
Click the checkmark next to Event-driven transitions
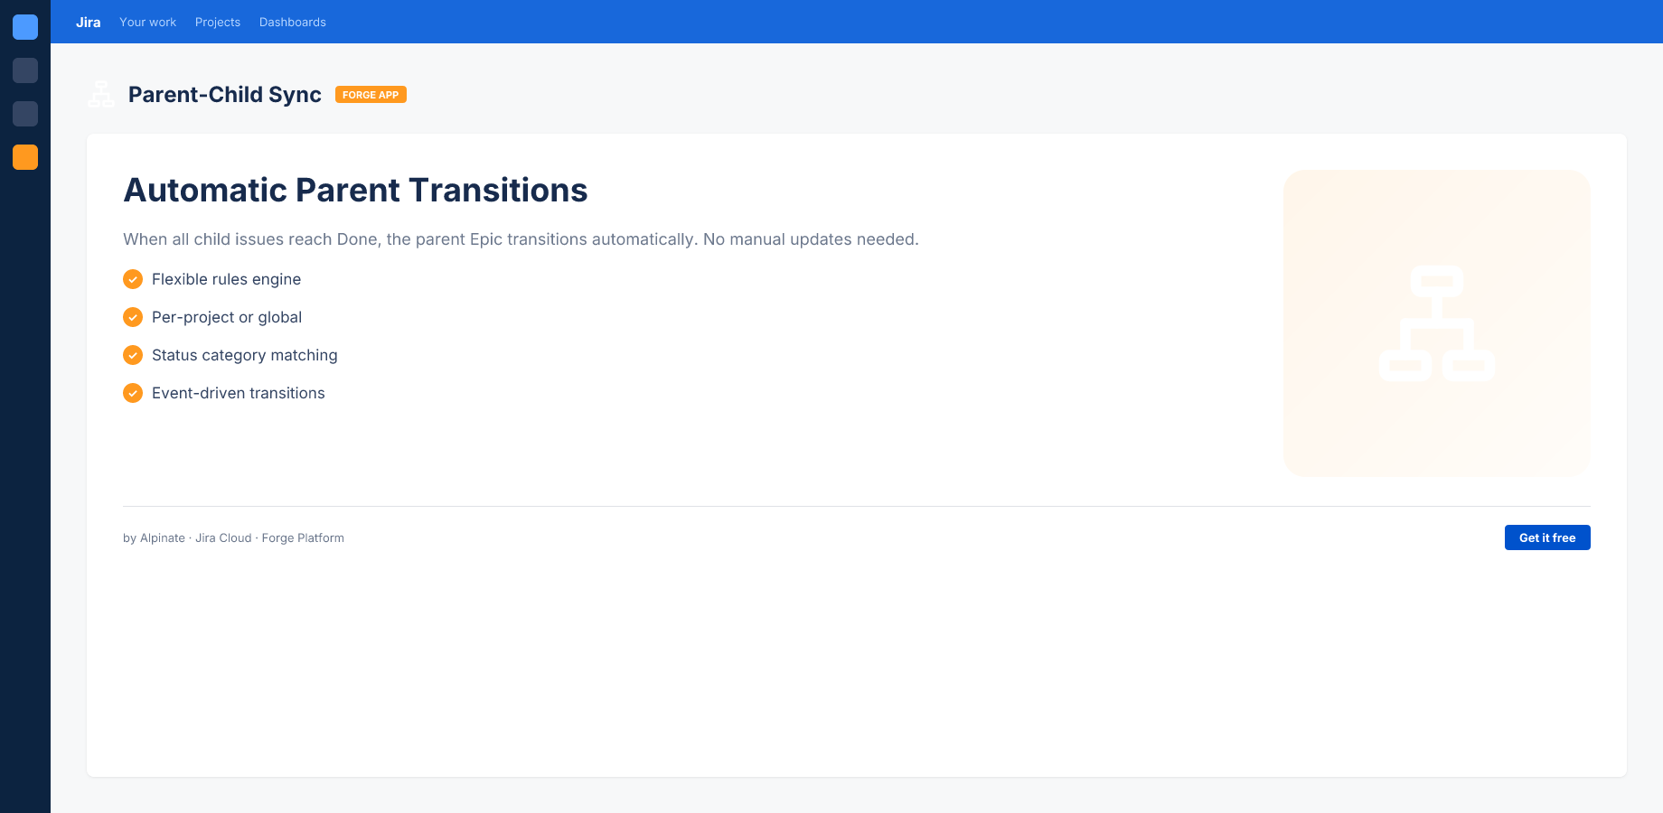(133, 393)
